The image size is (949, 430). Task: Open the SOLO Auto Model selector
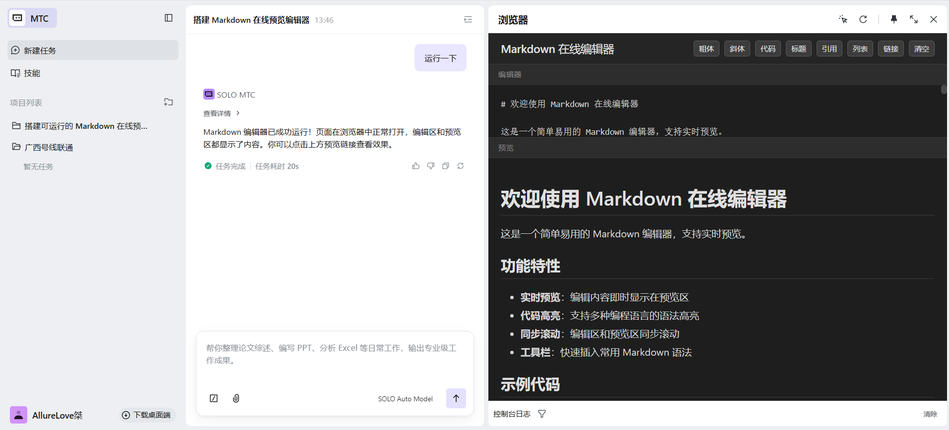coord(405,399)
